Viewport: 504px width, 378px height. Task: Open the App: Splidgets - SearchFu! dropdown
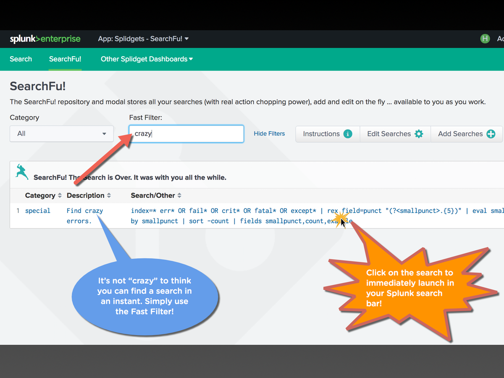[x=143, y=39]
